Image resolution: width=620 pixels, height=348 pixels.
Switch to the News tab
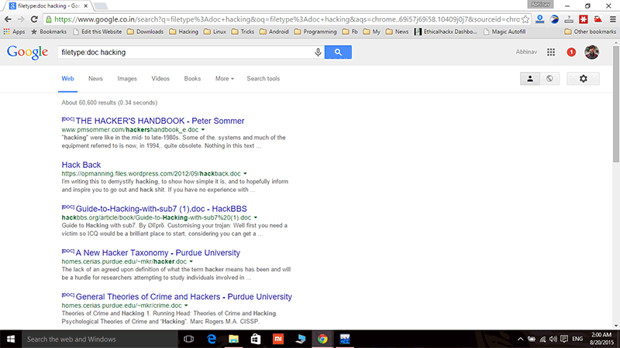(95, 79)
